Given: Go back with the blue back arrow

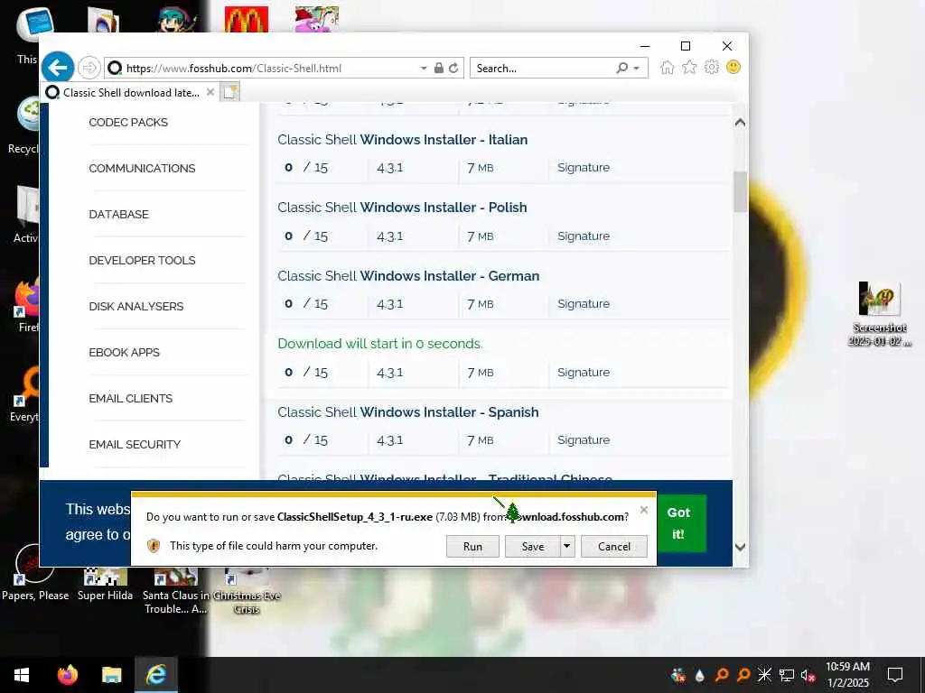Looking at the screenshot, I should click(57, 68).
